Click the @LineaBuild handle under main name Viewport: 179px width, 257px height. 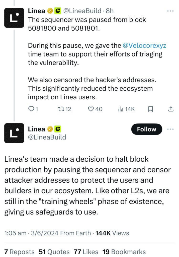tap(47, 137)
